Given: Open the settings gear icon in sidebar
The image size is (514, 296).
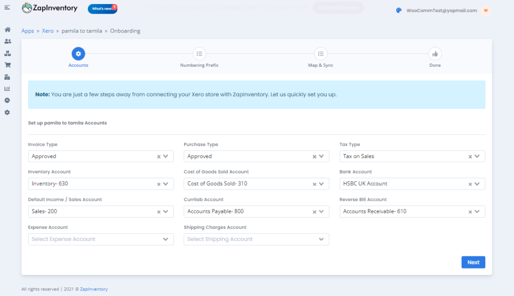Looking at the screenshot, I should [8, 112].
